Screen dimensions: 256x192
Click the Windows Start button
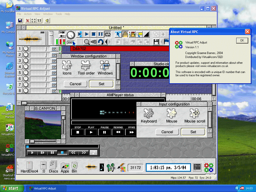tap(12, 188)
